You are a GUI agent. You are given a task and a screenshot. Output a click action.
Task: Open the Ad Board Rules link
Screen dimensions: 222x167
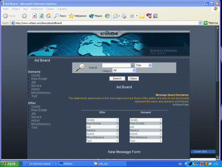point(181,105)
